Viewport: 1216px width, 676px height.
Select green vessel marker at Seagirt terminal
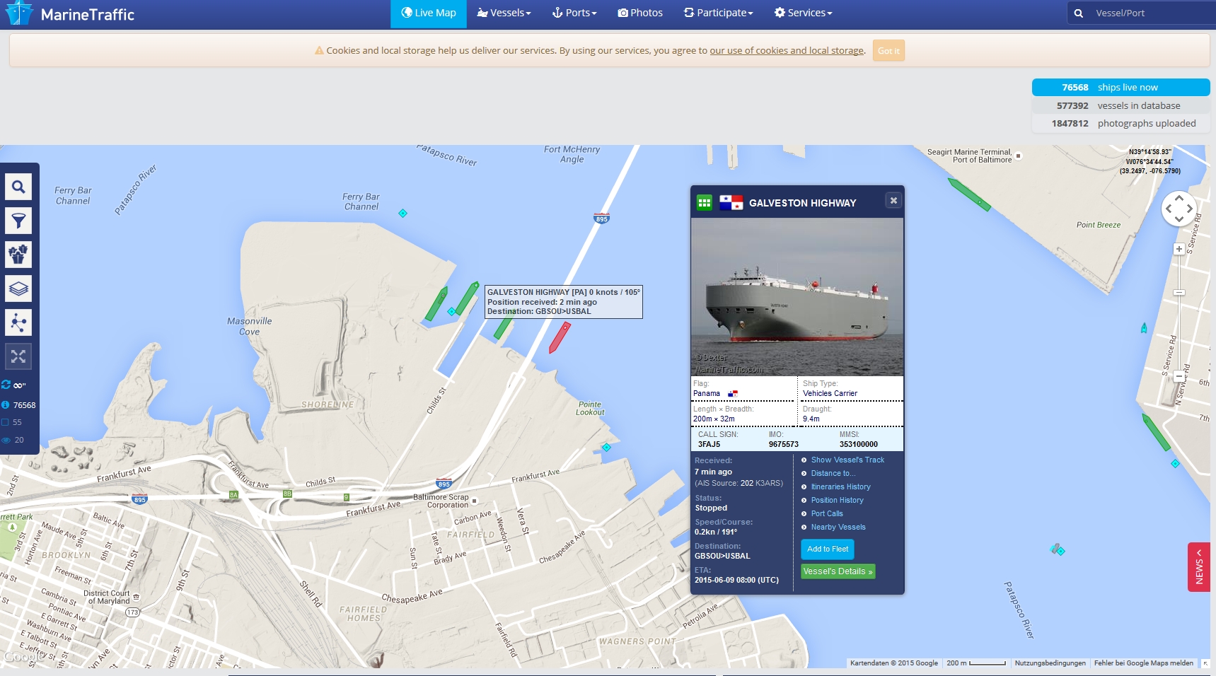969,194
